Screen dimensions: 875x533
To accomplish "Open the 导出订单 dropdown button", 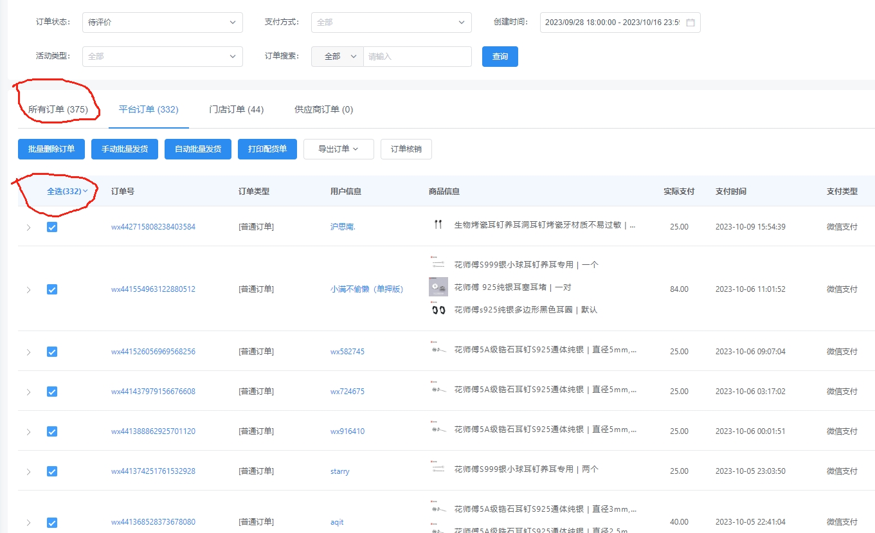I will 338,149.
